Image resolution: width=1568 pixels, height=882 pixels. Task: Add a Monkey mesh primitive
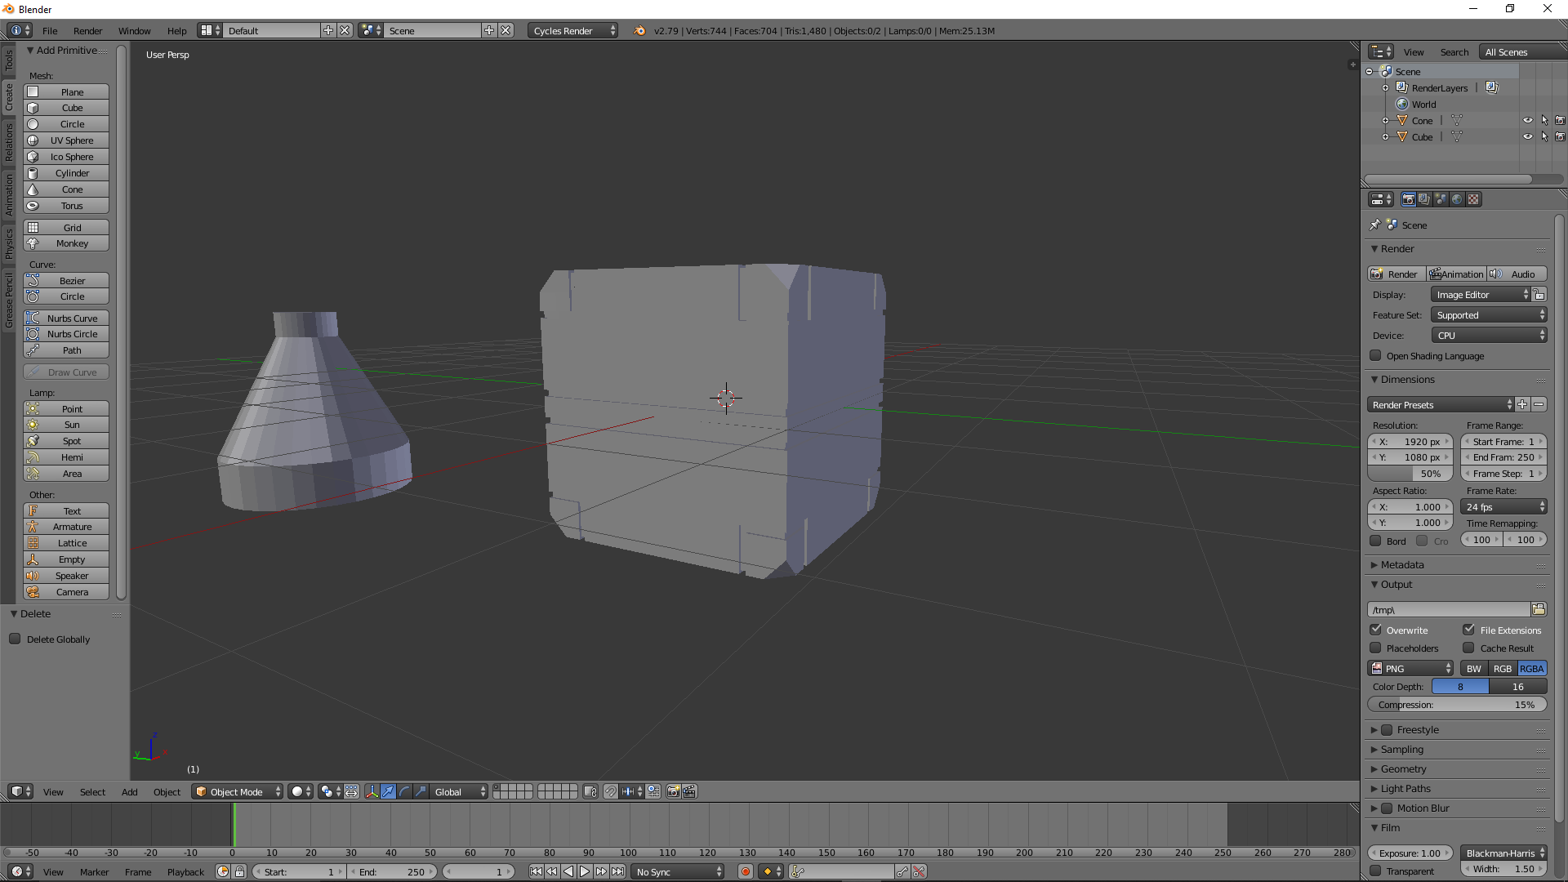[65, 243]
